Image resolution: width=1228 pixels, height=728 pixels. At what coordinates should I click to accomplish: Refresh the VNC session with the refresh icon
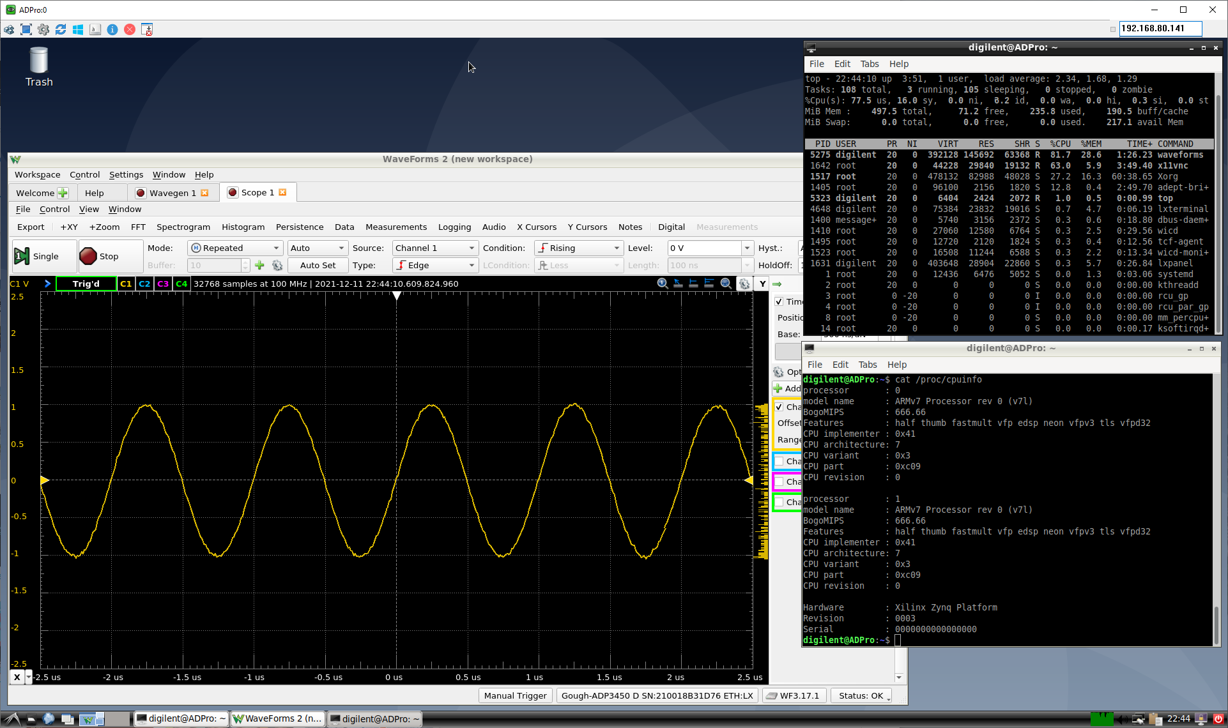tap(61, 29)
